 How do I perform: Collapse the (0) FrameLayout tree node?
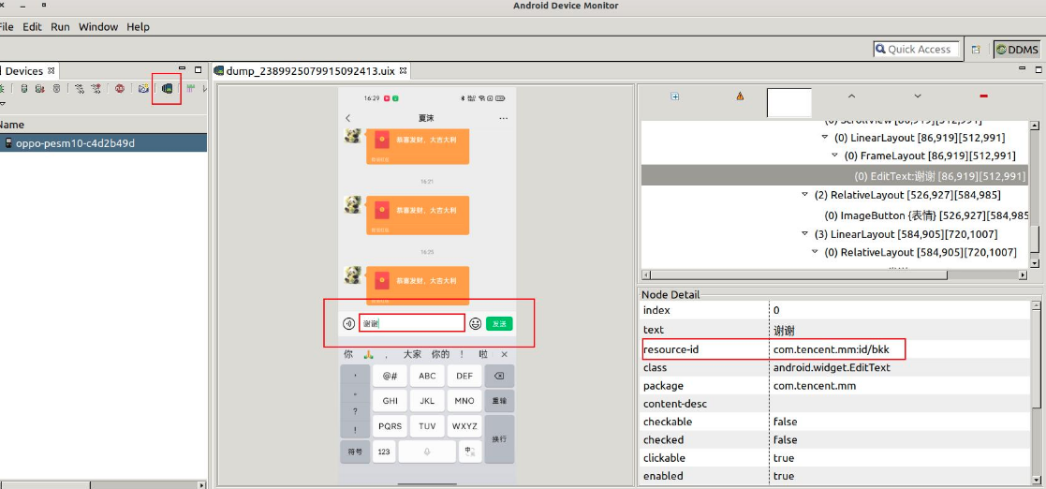click(836, 156)
